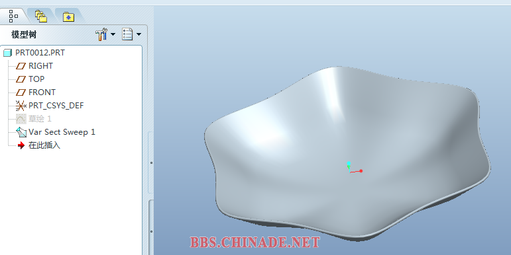Image resolution: width=511 pixels, height=255 pixels.
Task: Expand the show dropdown arrow beside the list icon
Action: 139,34
